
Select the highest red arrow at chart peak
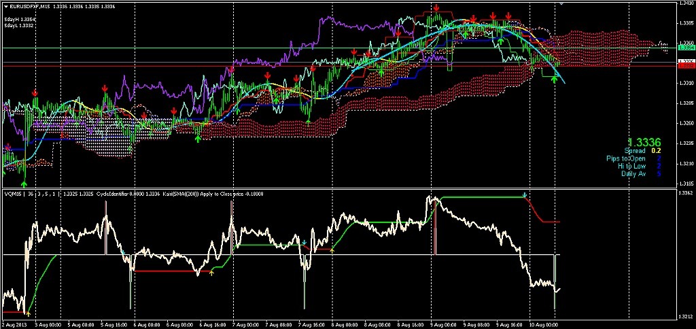click(436, 9)
